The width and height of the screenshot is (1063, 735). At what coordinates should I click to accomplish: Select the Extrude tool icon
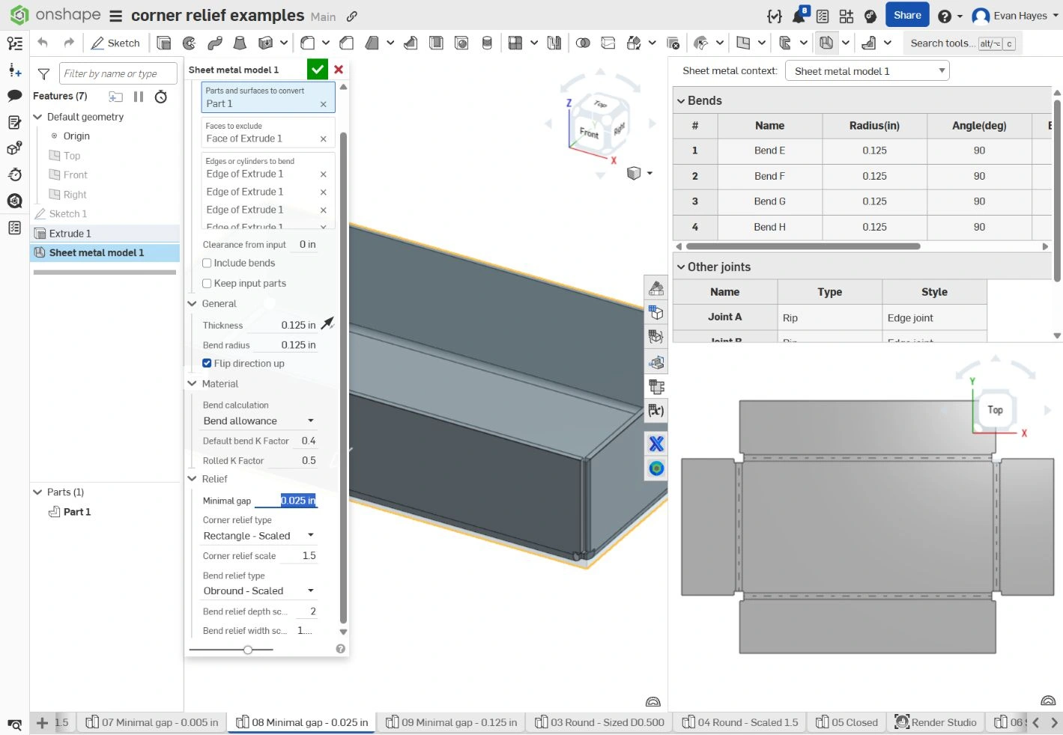point(164,43)
